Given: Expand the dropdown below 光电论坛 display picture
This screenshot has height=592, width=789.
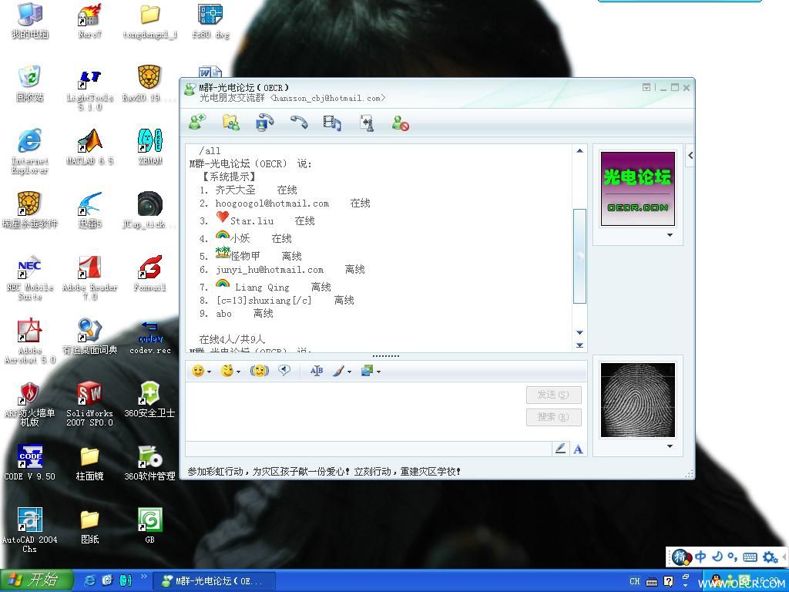Looking at the screenshot, I should click(670, 235).
